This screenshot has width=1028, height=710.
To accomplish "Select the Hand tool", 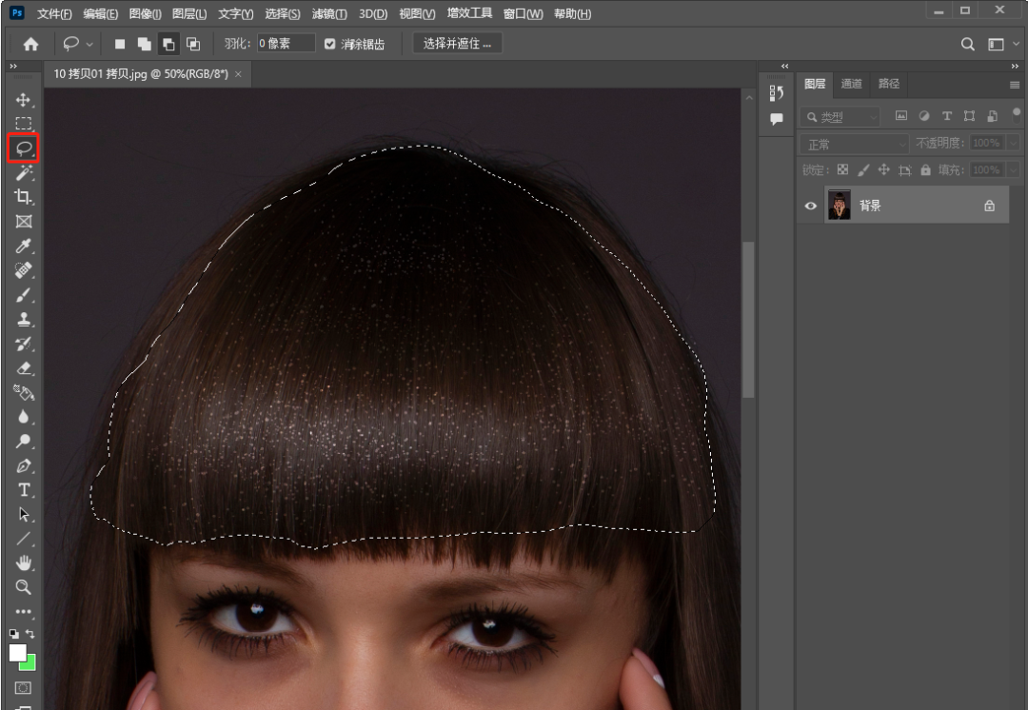I will (x=24, y=562).
